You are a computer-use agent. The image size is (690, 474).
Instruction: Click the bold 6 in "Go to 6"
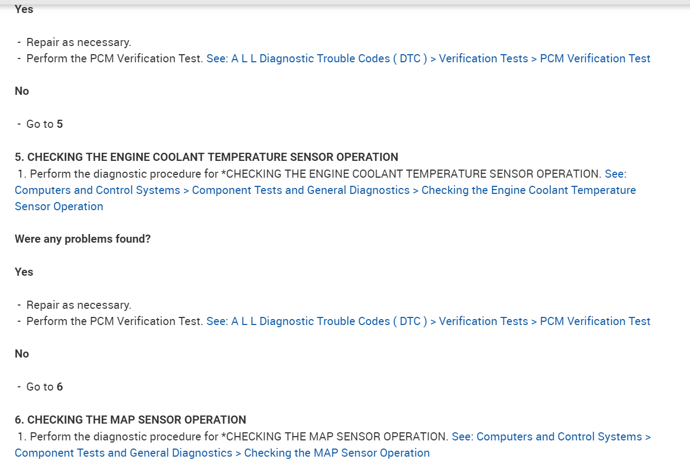60,387
